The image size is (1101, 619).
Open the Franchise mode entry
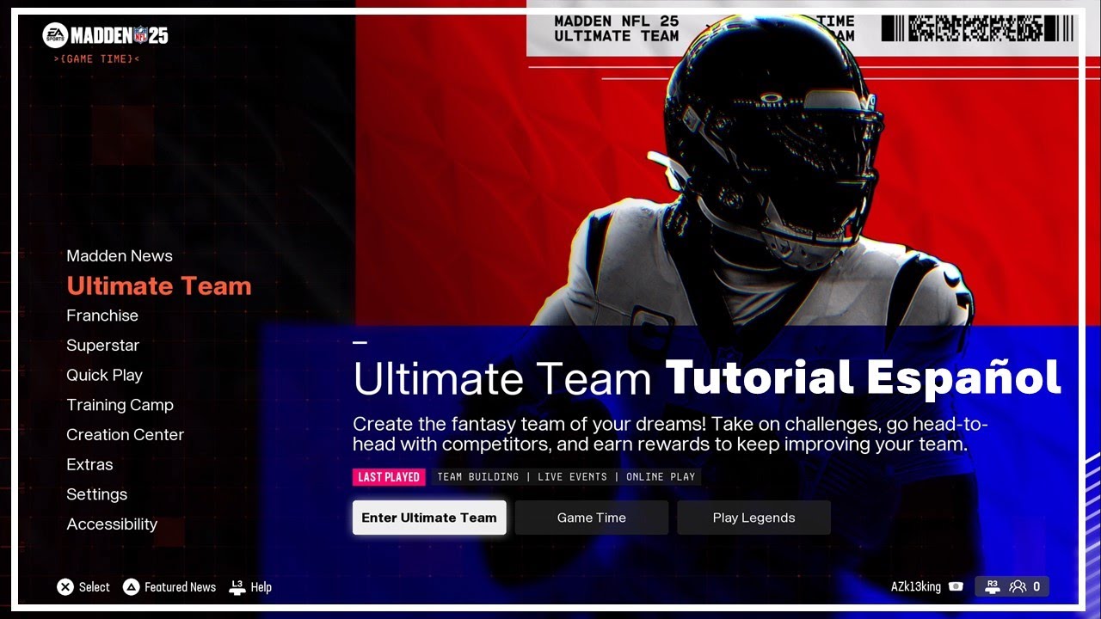pos(102,316)
